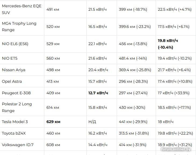The width and height of the screenshot is (196, 155).
Task: Click the Tesla Model 3 row label
Action: click(15, 122)
